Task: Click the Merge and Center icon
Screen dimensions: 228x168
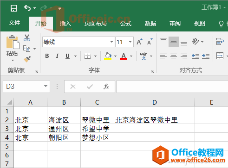Action: point(220,56)
